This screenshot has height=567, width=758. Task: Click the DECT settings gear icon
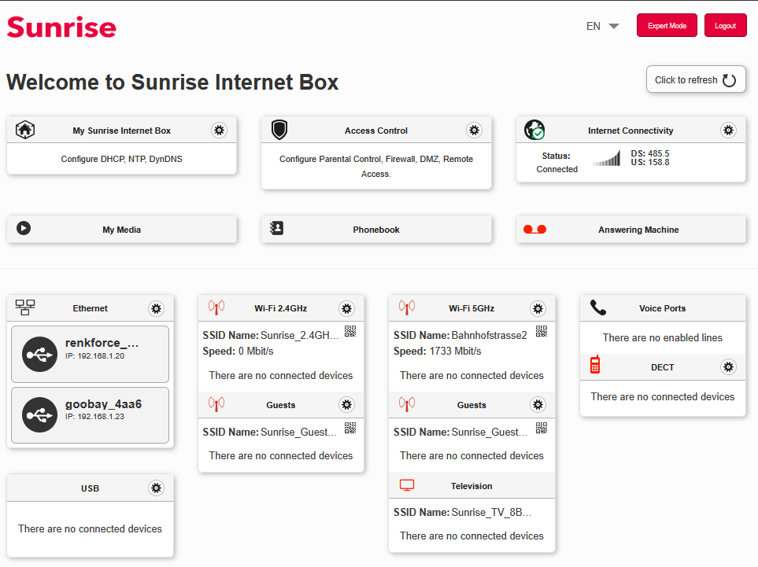click(x=728, y=366)
